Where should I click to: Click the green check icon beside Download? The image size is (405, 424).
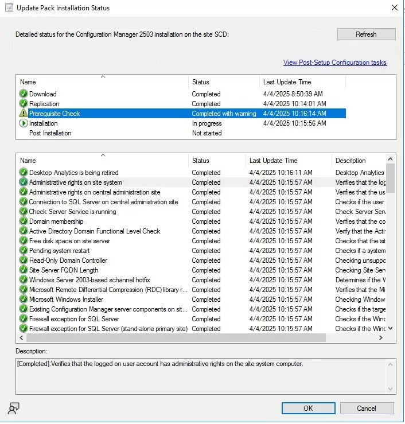[x=24, y=94]
